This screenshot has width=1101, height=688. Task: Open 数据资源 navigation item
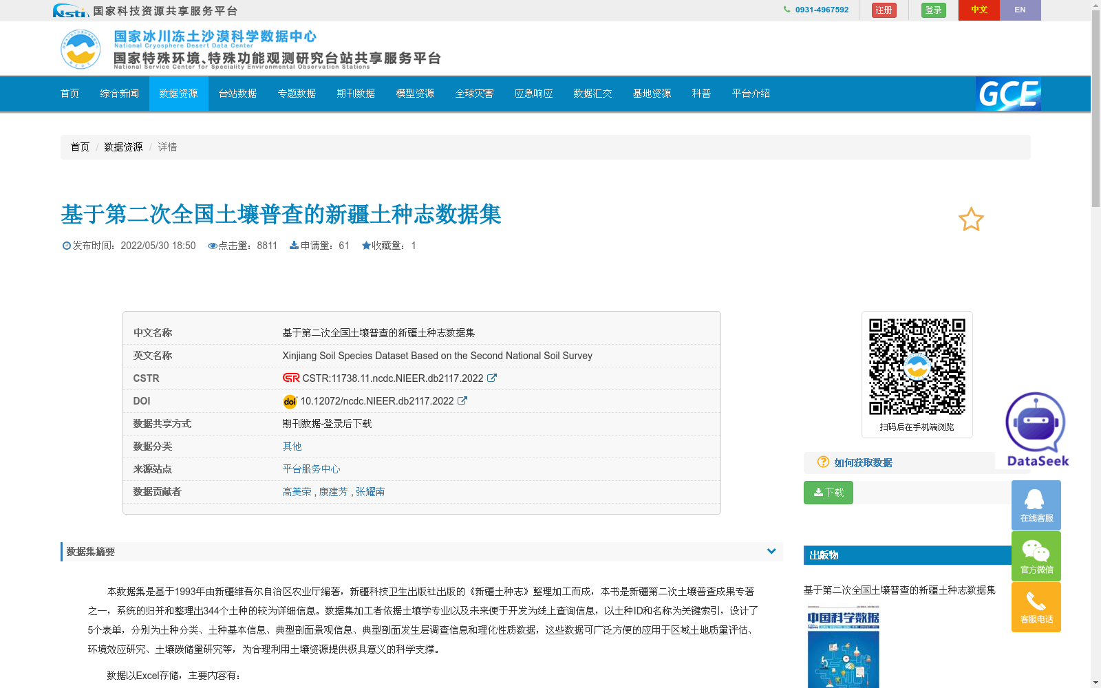coord(179,94)
